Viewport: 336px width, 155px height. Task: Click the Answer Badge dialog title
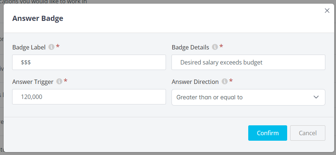tap(38, 18)
